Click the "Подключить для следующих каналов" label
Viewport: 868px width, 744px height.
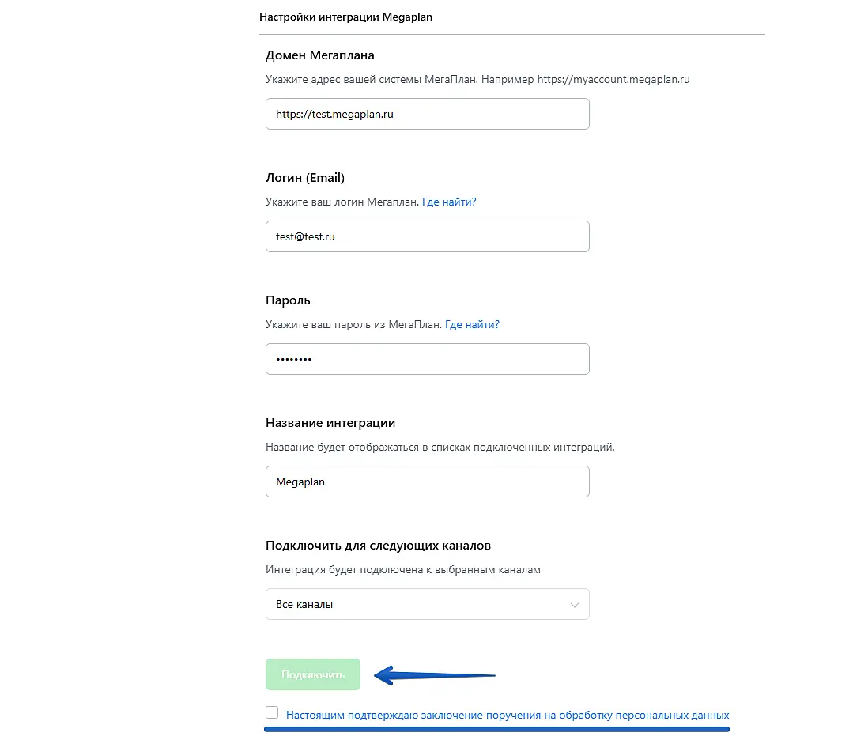click(378, 546)
